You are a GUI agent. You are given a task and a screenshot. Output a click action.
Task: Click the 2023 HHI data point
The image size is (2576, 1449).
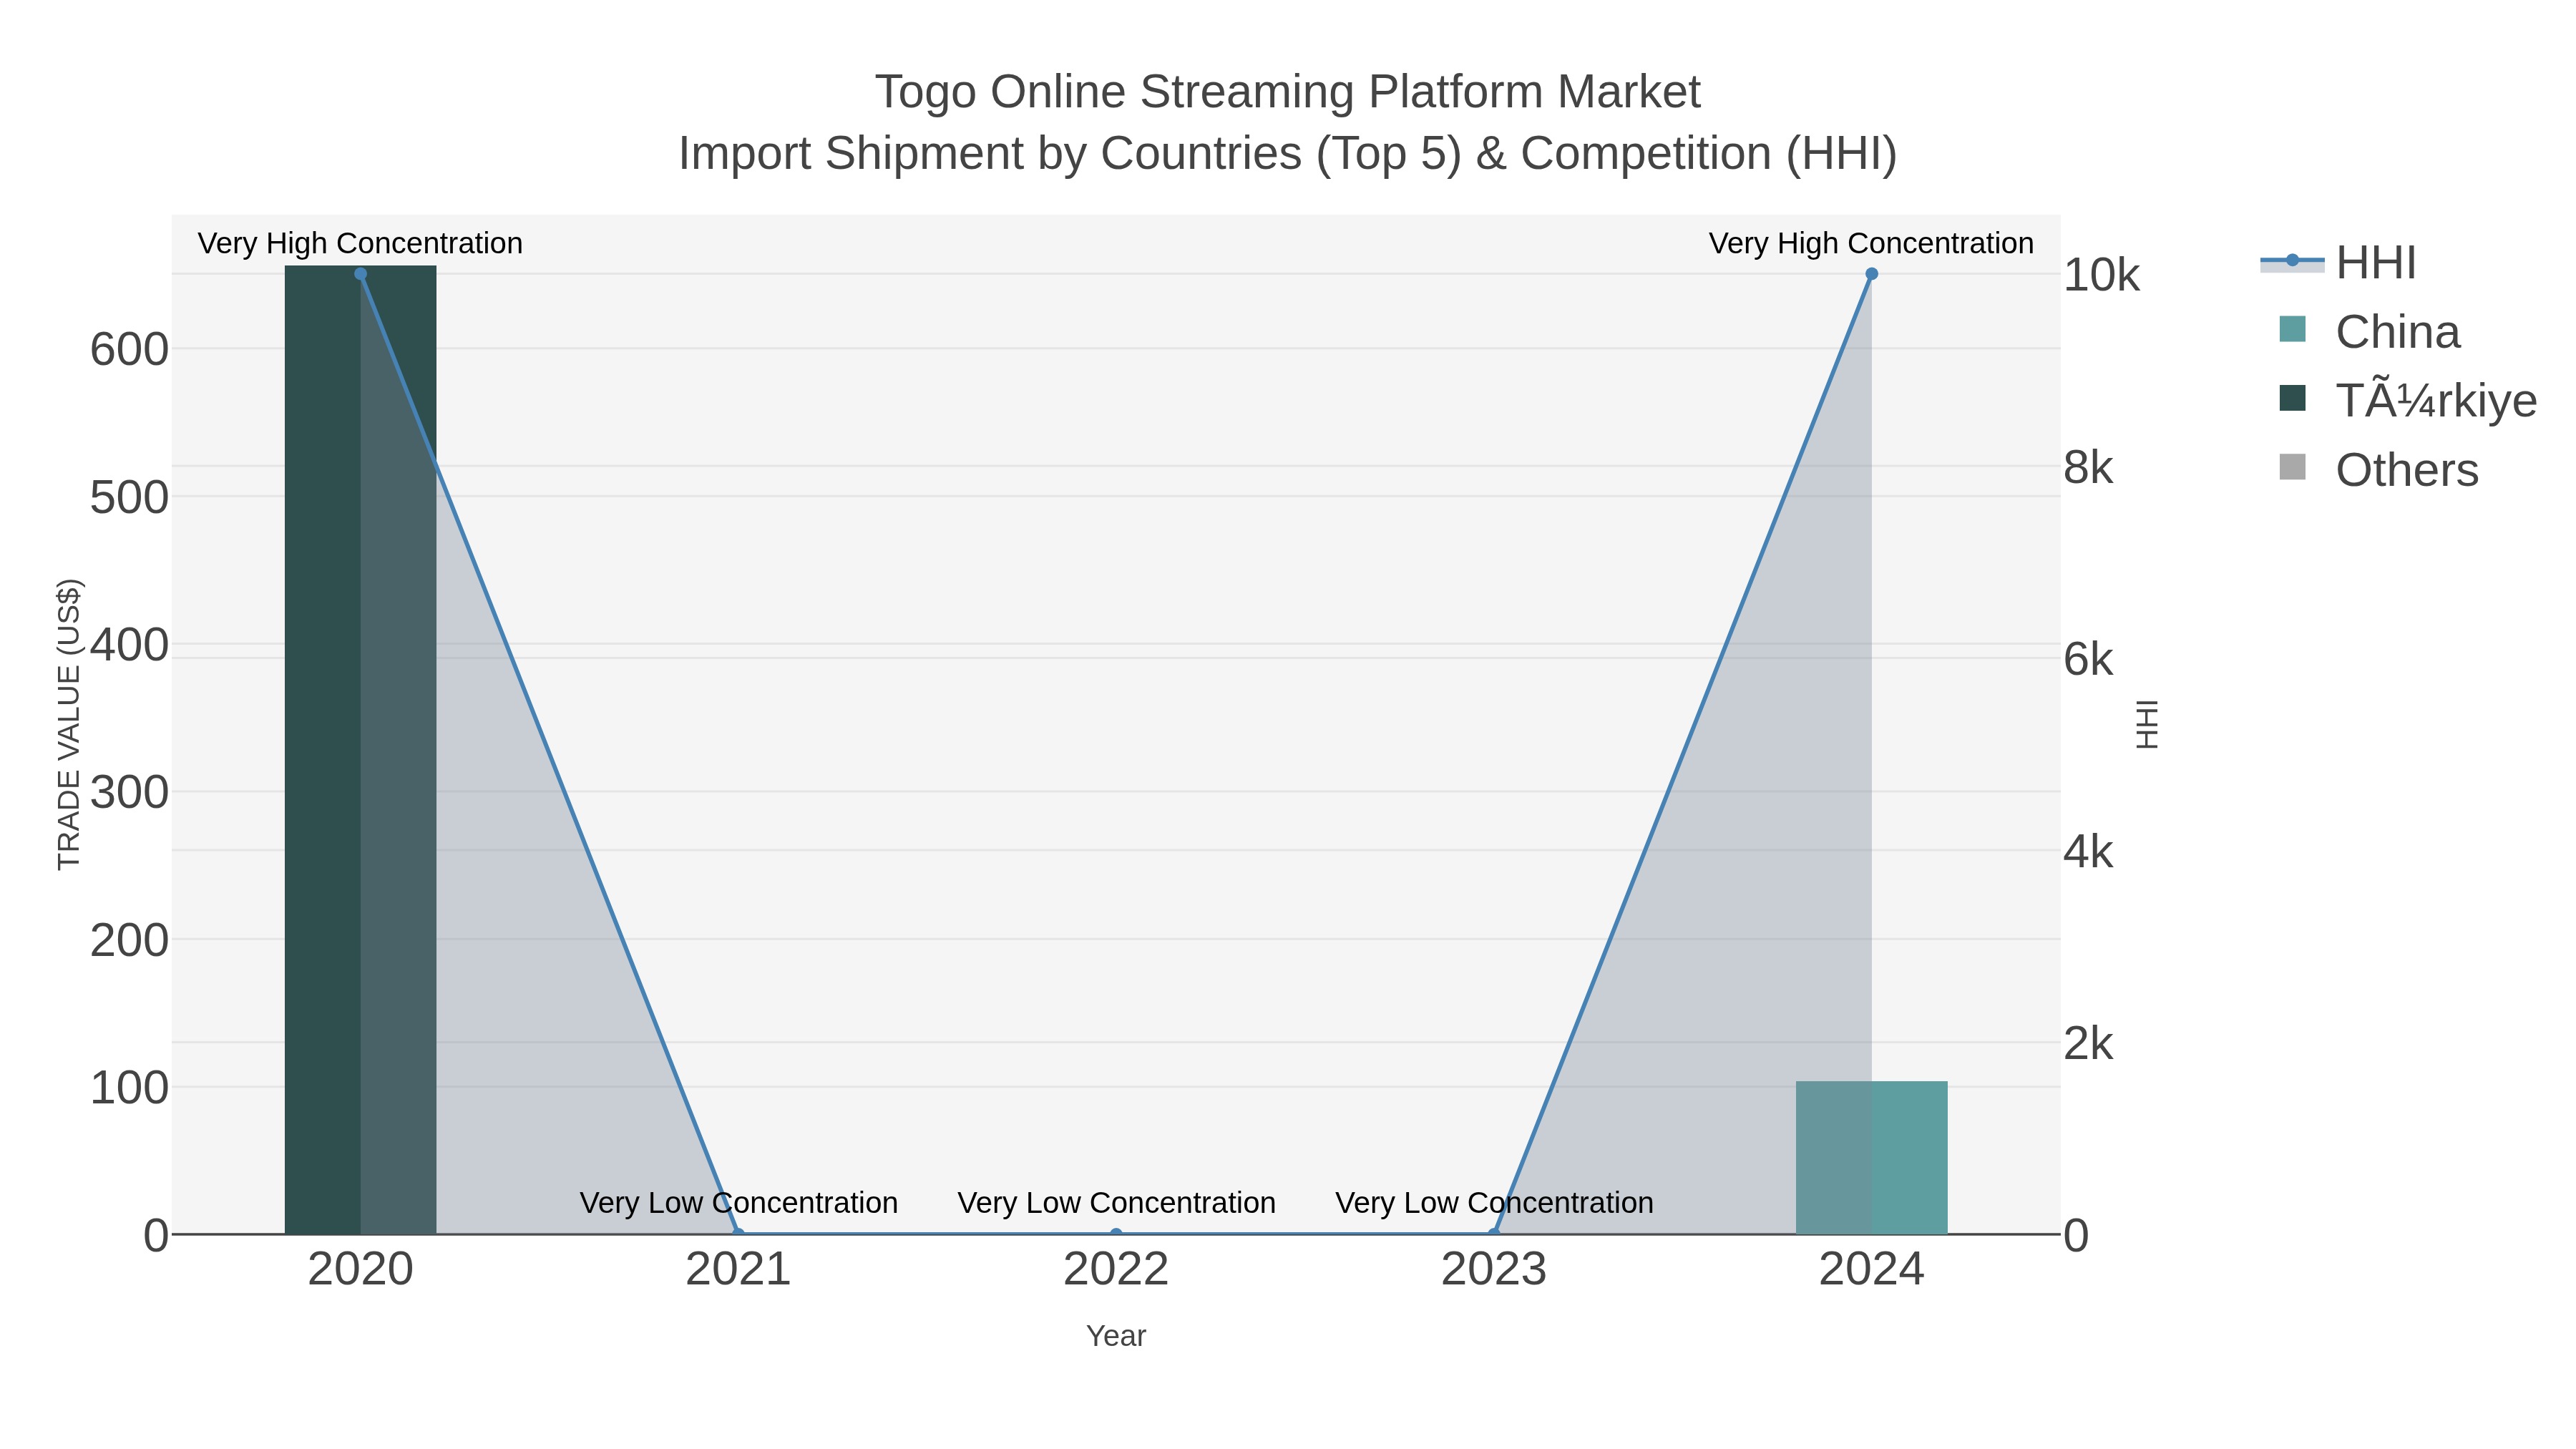[1493, 1233]
